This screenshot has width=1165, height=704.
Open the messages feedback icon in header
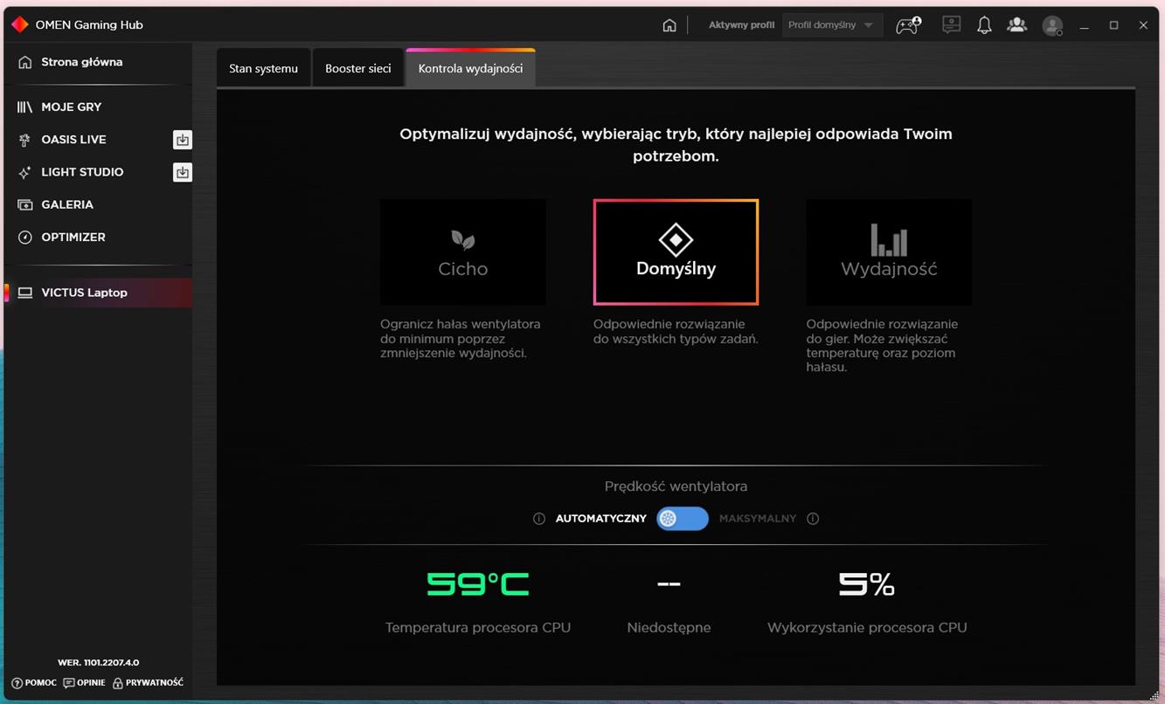[x=951, y=25]
